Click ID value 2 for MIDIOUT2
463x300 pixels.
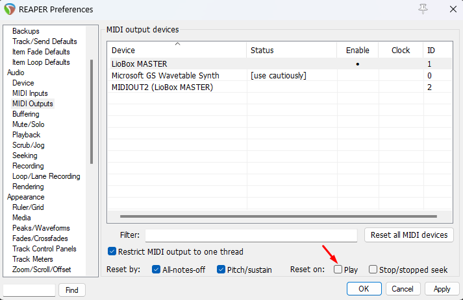[x=429, y=87]
